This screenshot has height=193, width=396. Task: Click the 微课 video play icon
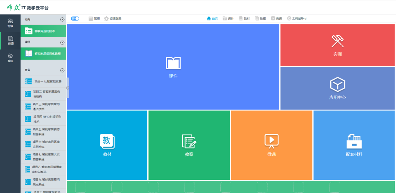click(x=271, y=141)
